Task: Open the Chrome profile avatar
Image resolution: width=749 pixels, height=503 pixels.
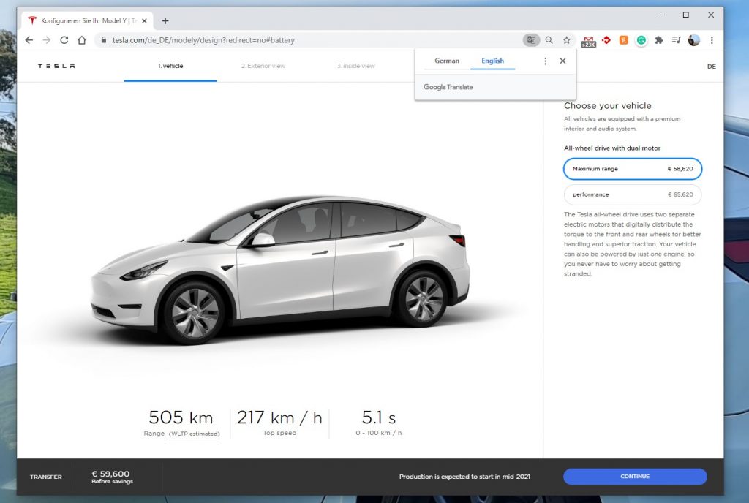Action: [693, 40]
